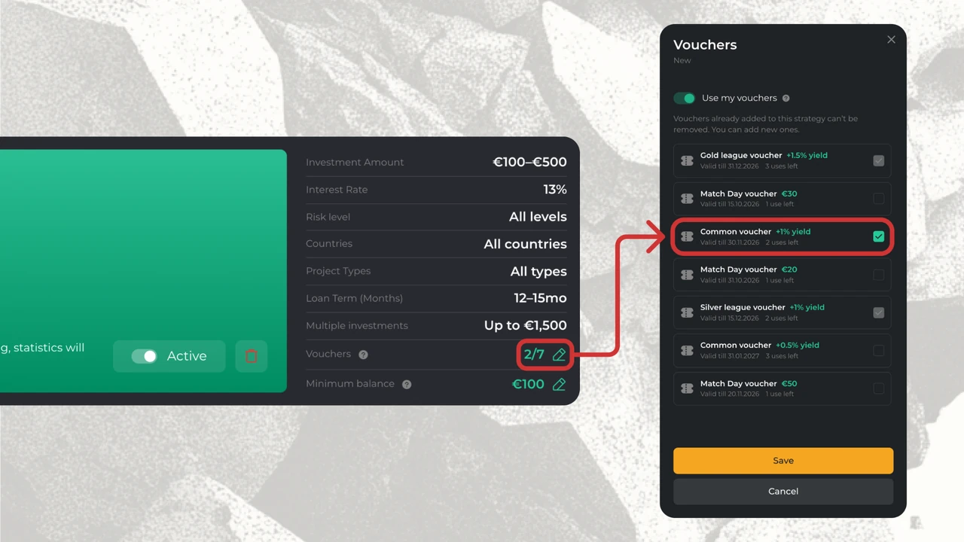
Task: Check the Common voucher +0.5% yield checkbox
Action: coord(878,351)
